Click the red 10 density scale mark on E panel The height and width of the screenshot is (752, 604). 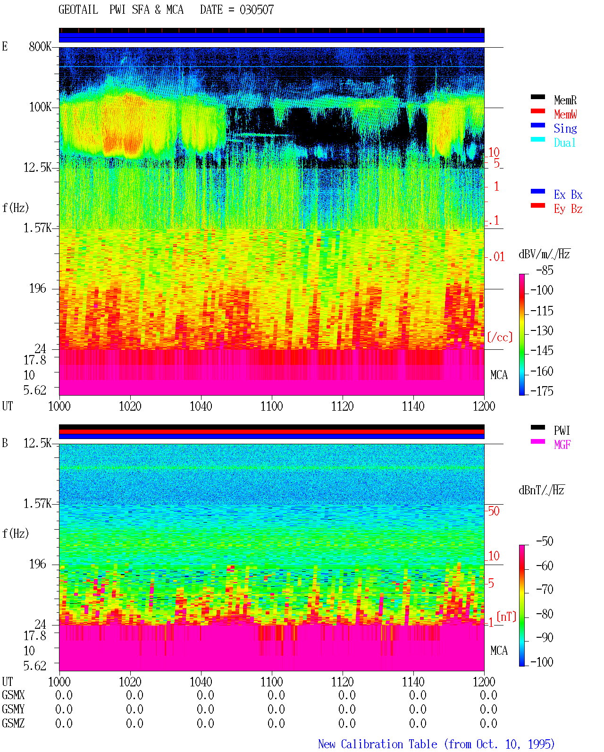pyautogui.click(x=494, y=152)
